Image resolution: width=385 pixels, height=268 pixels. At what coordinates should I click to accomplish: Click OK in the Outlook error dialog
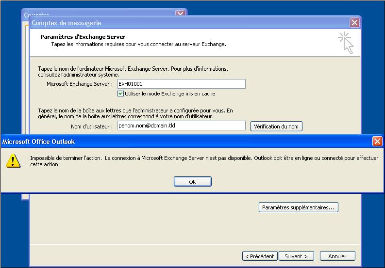(192, 181)
